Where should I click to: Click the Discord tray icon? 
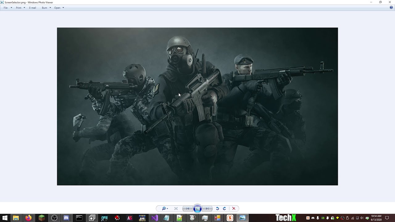313,218
